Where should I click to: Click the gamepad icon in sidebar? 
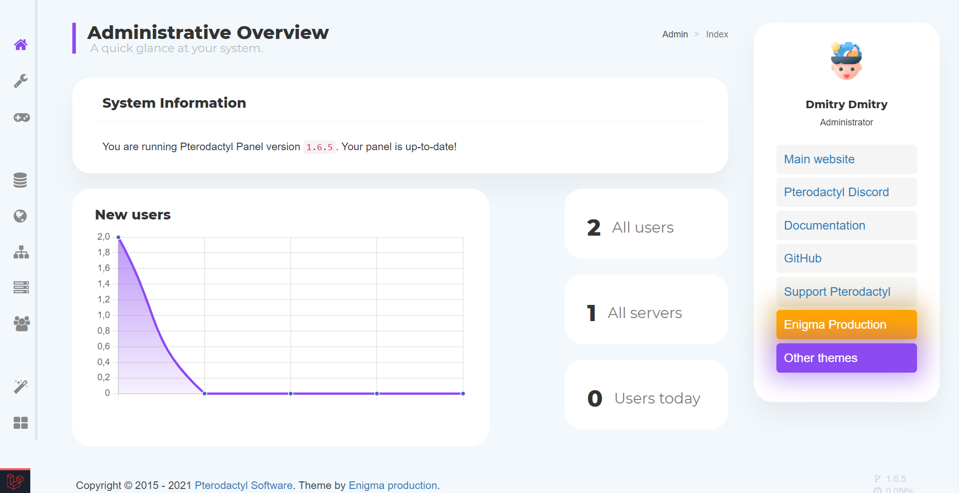coord(21,117)
